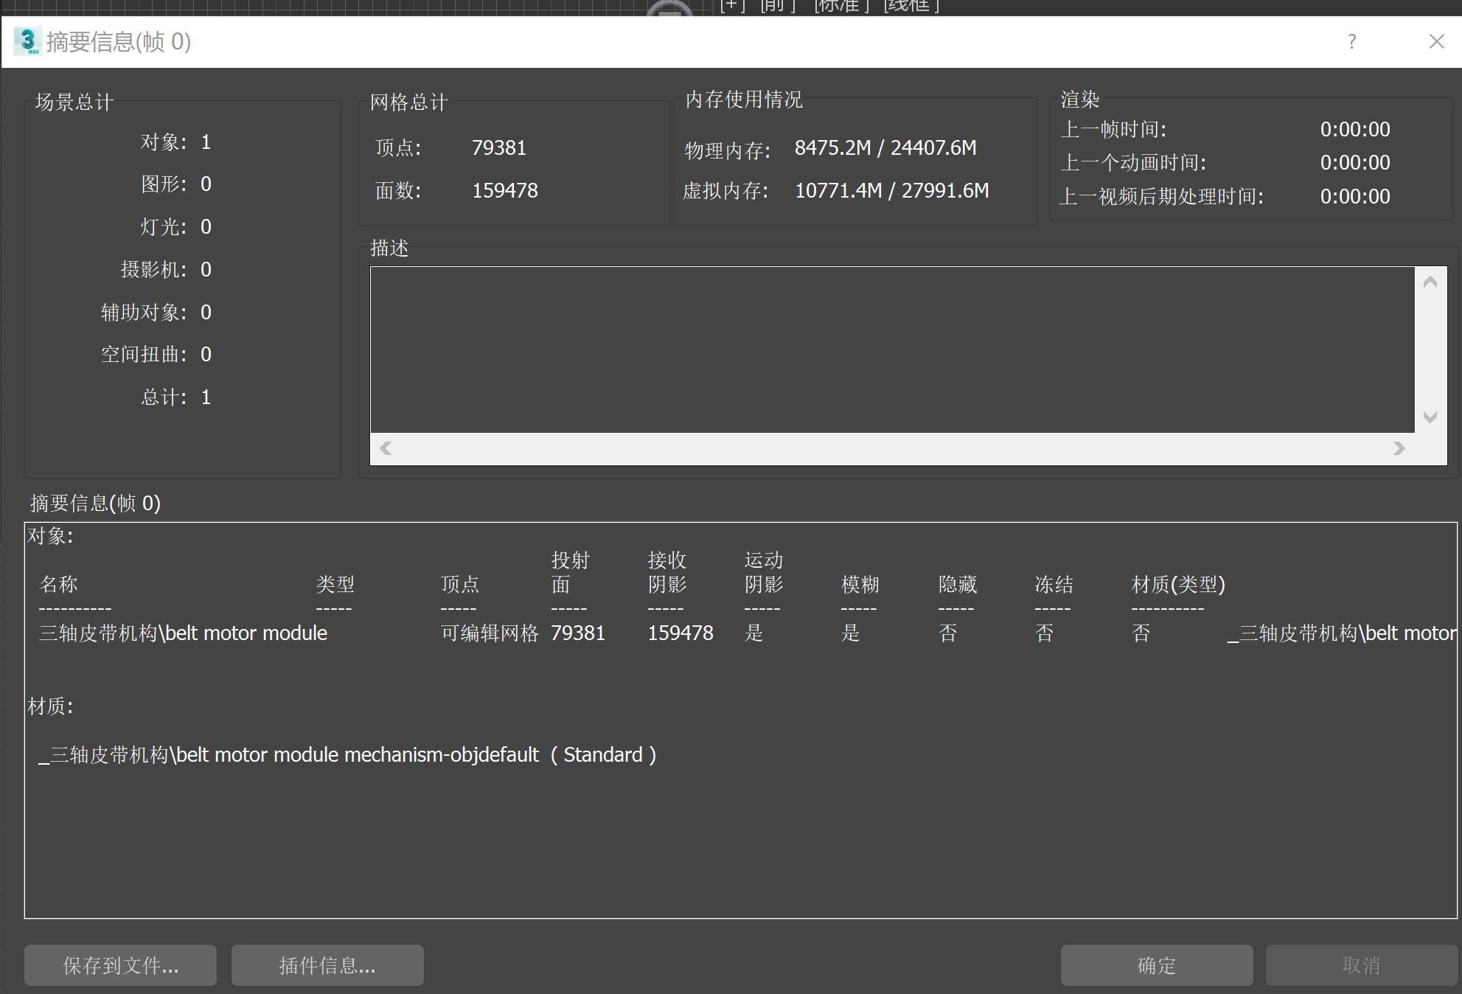Click the 描述 box scroll-down arrow
The image size is (1462, 994).
[x=1430, y=417]
